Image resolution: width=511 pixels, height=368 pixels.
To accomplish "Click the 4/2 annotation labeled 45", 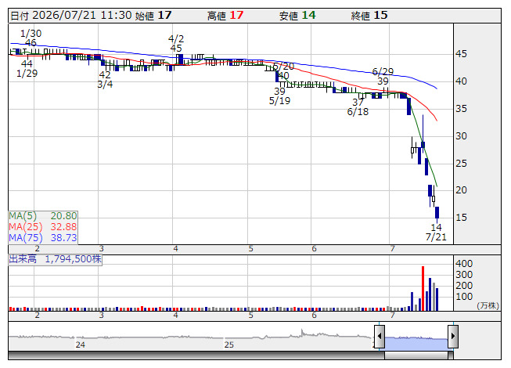I will (x=176, y=43).
